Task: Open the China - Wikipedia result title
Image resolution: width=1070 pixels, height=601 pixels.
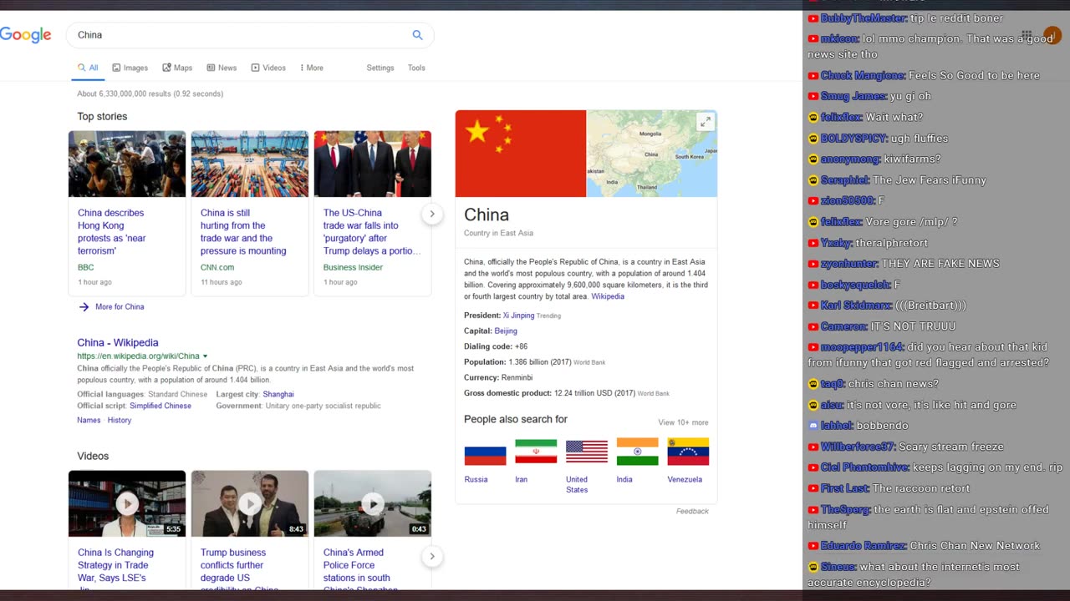Action: 118,342
